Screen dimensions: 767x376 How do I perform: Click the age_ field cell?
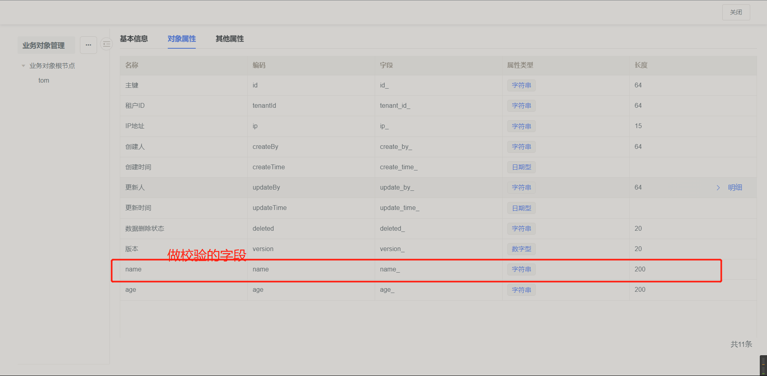coord(387,290)
